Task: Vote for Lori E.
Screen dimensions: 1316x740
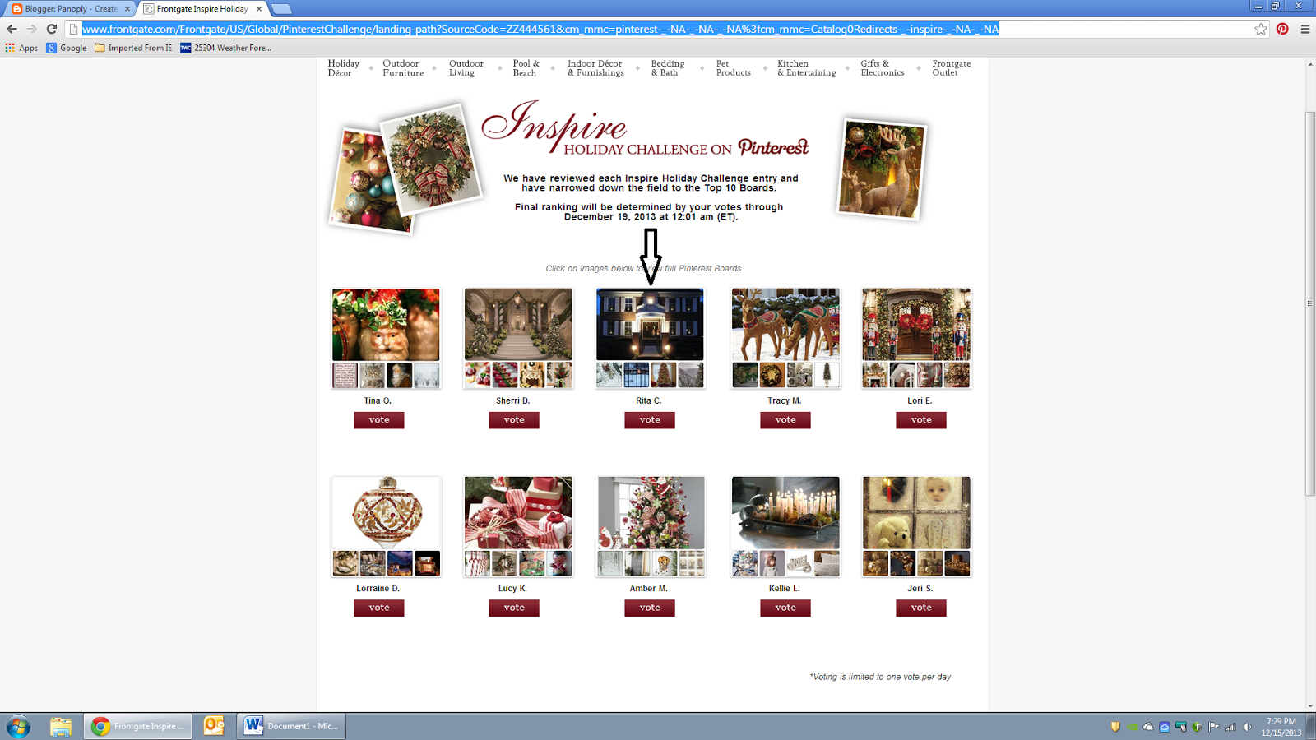Action: coord(921,420)
